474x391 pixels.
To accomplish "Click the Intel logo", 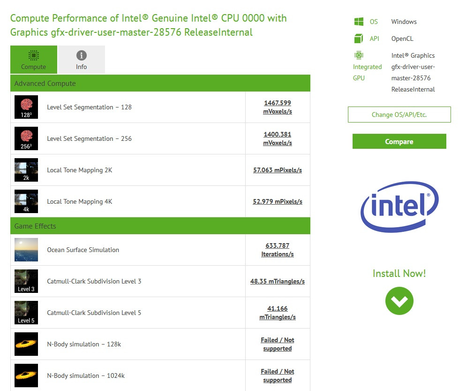I will [x=399, y=207].
